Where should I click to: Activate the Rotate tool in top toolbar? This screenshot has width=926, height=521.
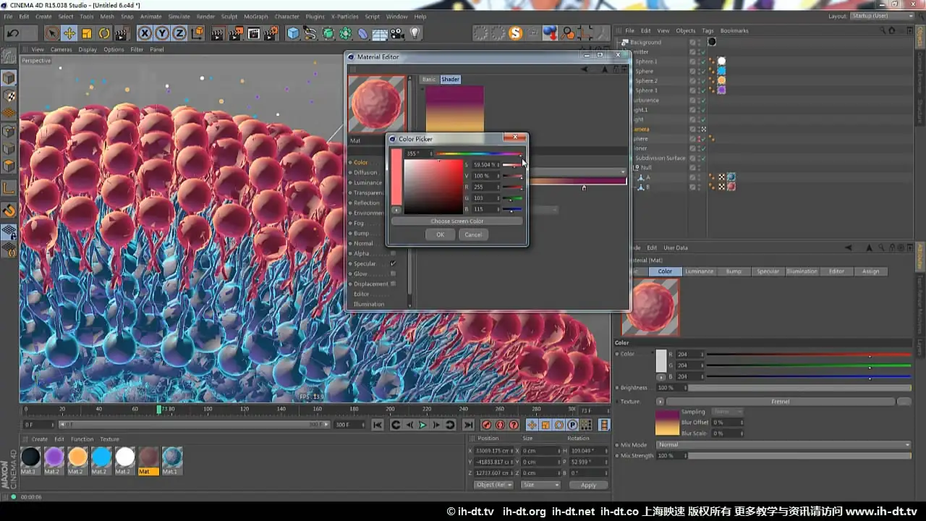(104, 33)
